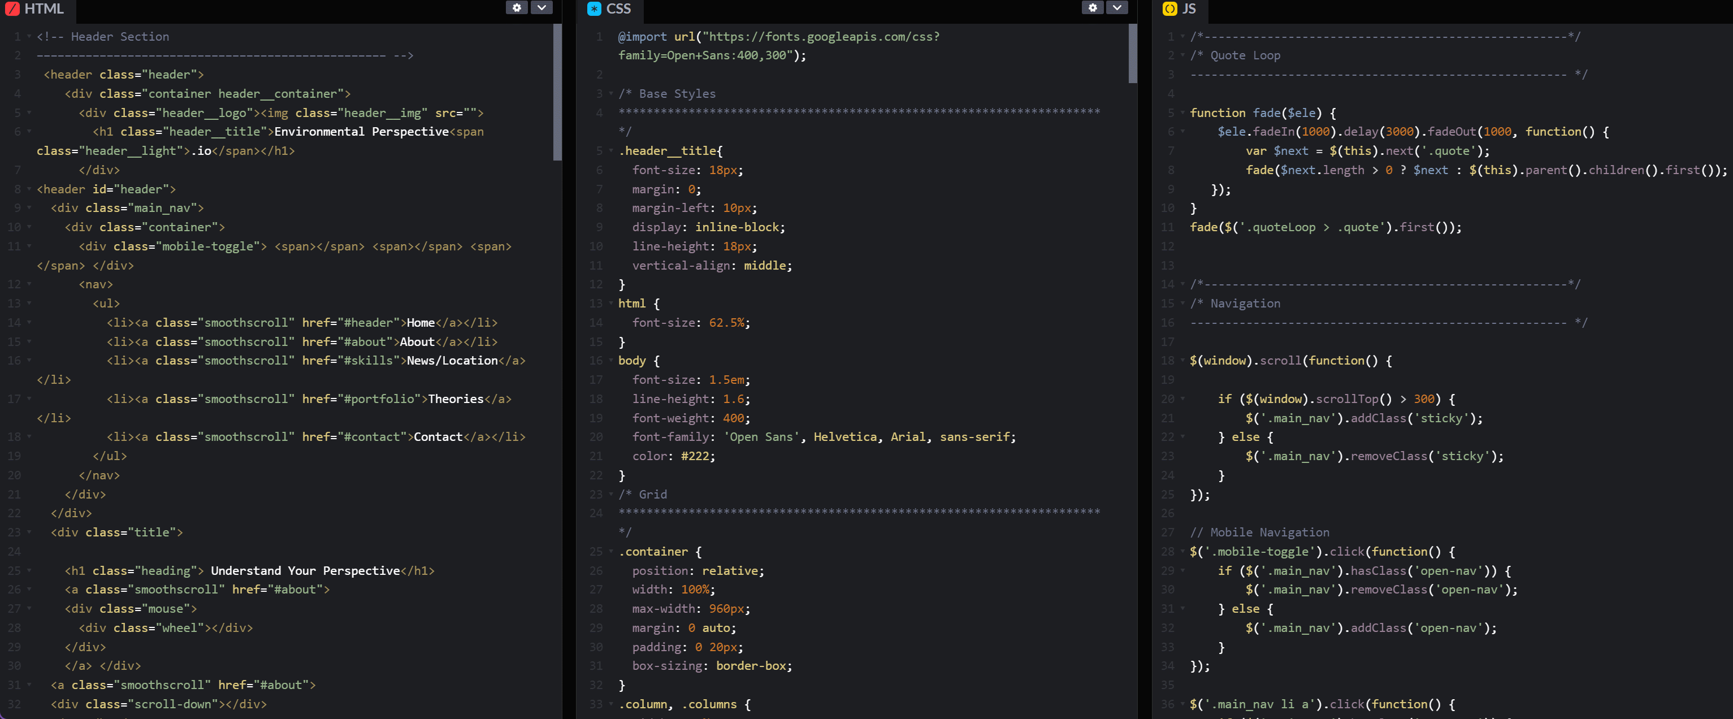Select the HTML editor tab title
Image resolution: width=1733 pixels, height=719 pixels.
click(x=44, y=8)
